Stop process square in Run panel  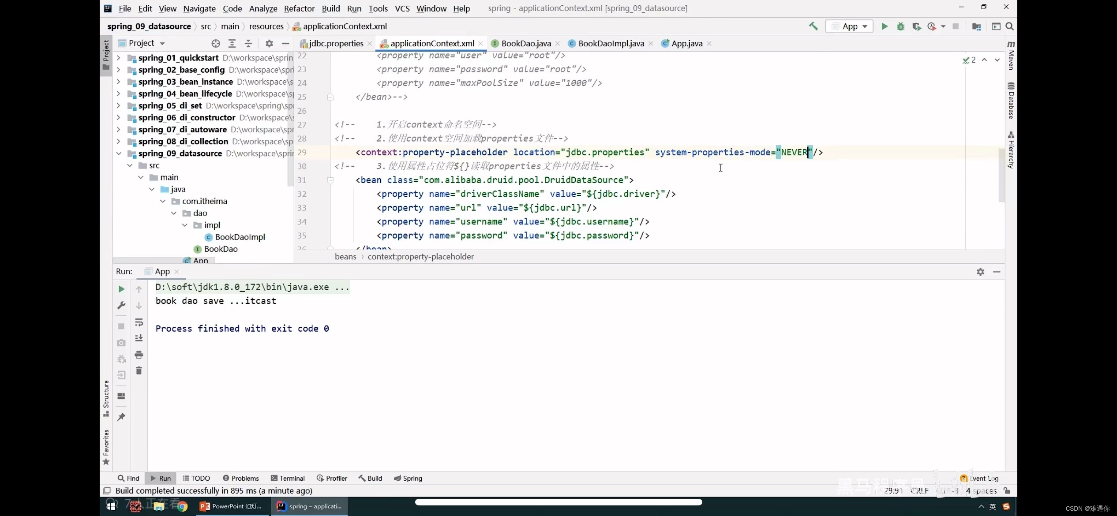[121, 326]
